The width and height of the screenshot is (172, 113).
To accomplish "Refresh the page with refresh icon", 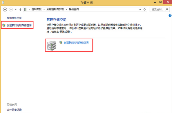I will tap(144, 10).
